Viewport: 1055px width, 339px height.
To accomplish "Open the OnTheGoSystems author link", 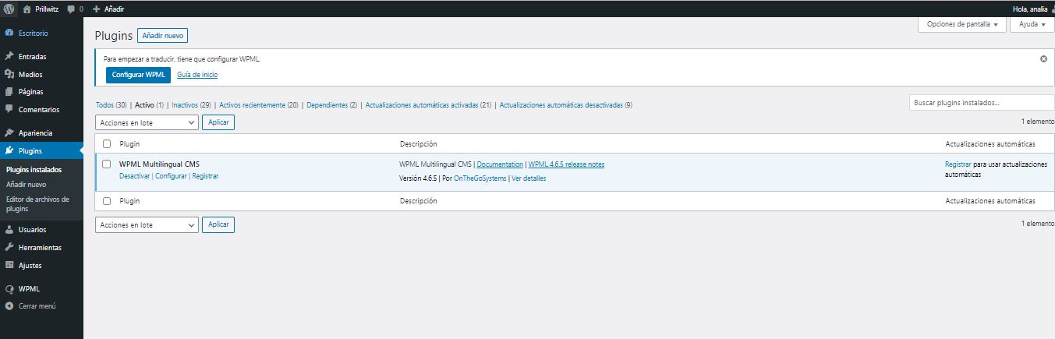I will [x=480, y=178].
